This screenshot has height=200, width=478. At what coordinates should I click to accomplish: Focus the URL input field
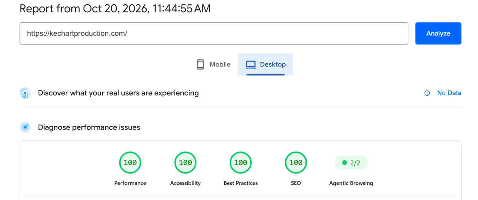(214, 33)
